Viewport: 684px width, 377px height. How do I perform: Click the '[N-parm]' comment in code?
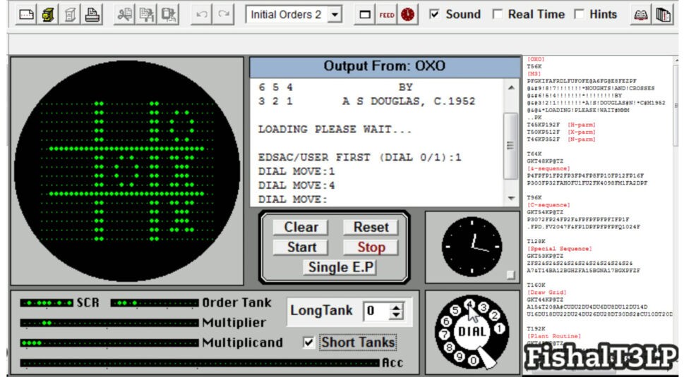click(582, 140)
